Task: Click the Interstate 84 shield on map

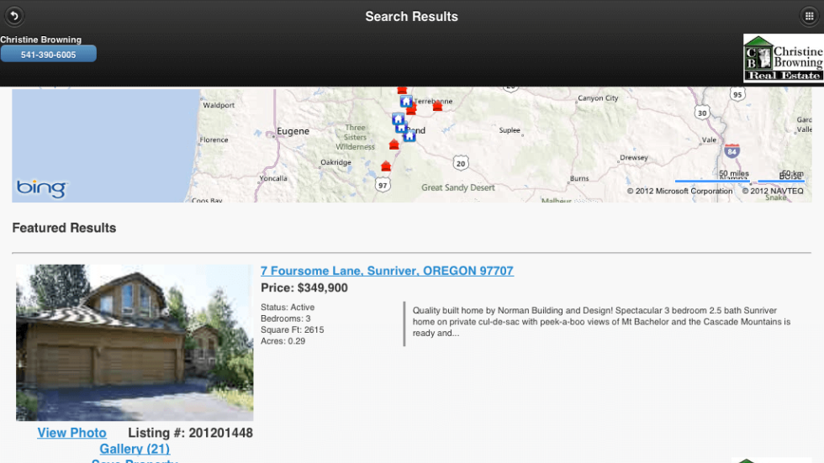Action: pos(732,150)
